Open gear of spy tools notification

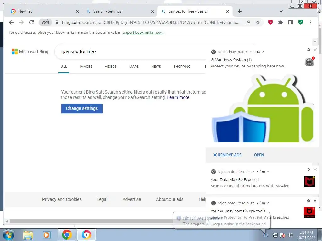tap(309, 201)
